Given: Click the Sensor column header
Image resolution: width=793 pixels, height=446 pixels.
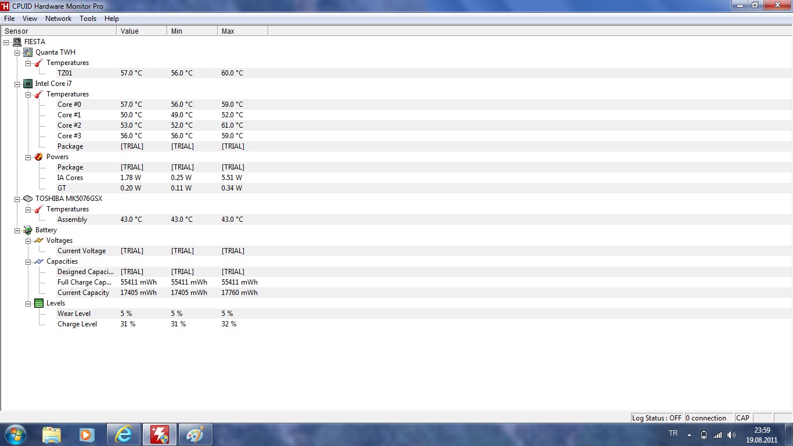Looking at the screenshot, I should pos(59,31).
